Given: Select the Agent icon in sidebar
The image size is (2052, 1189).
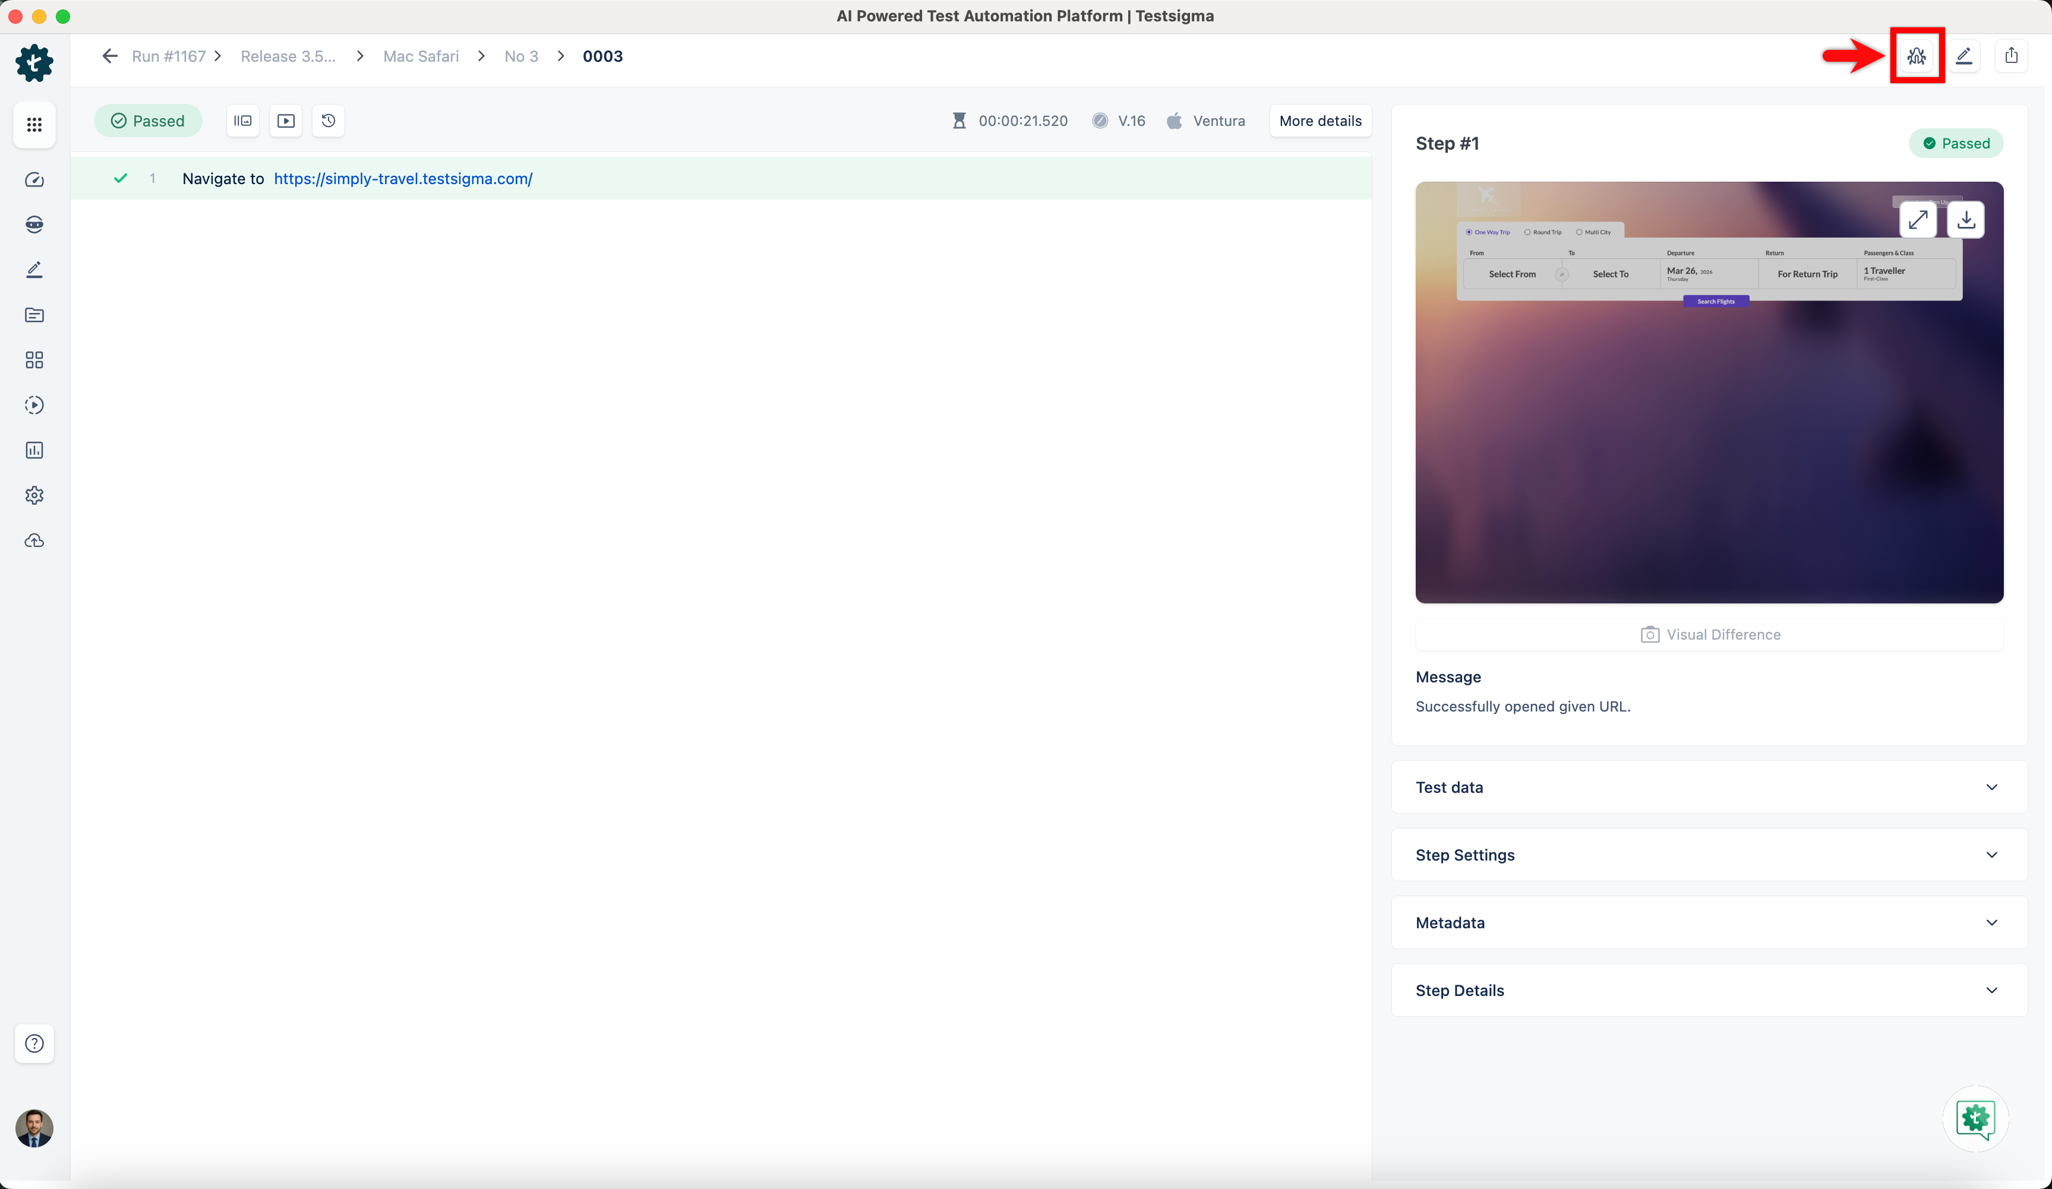Looking at the screenshot, I should click(x=34, y=224).
